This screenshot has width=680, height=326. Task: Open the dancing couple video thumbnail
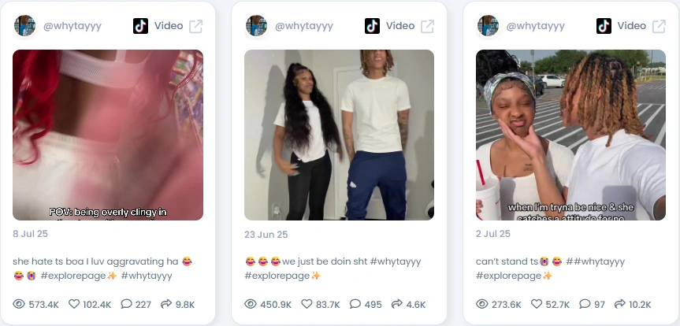point(339,135)
